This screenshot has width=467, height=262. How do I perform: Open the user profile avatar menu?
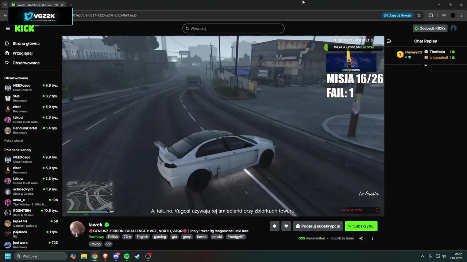[454, 28]
